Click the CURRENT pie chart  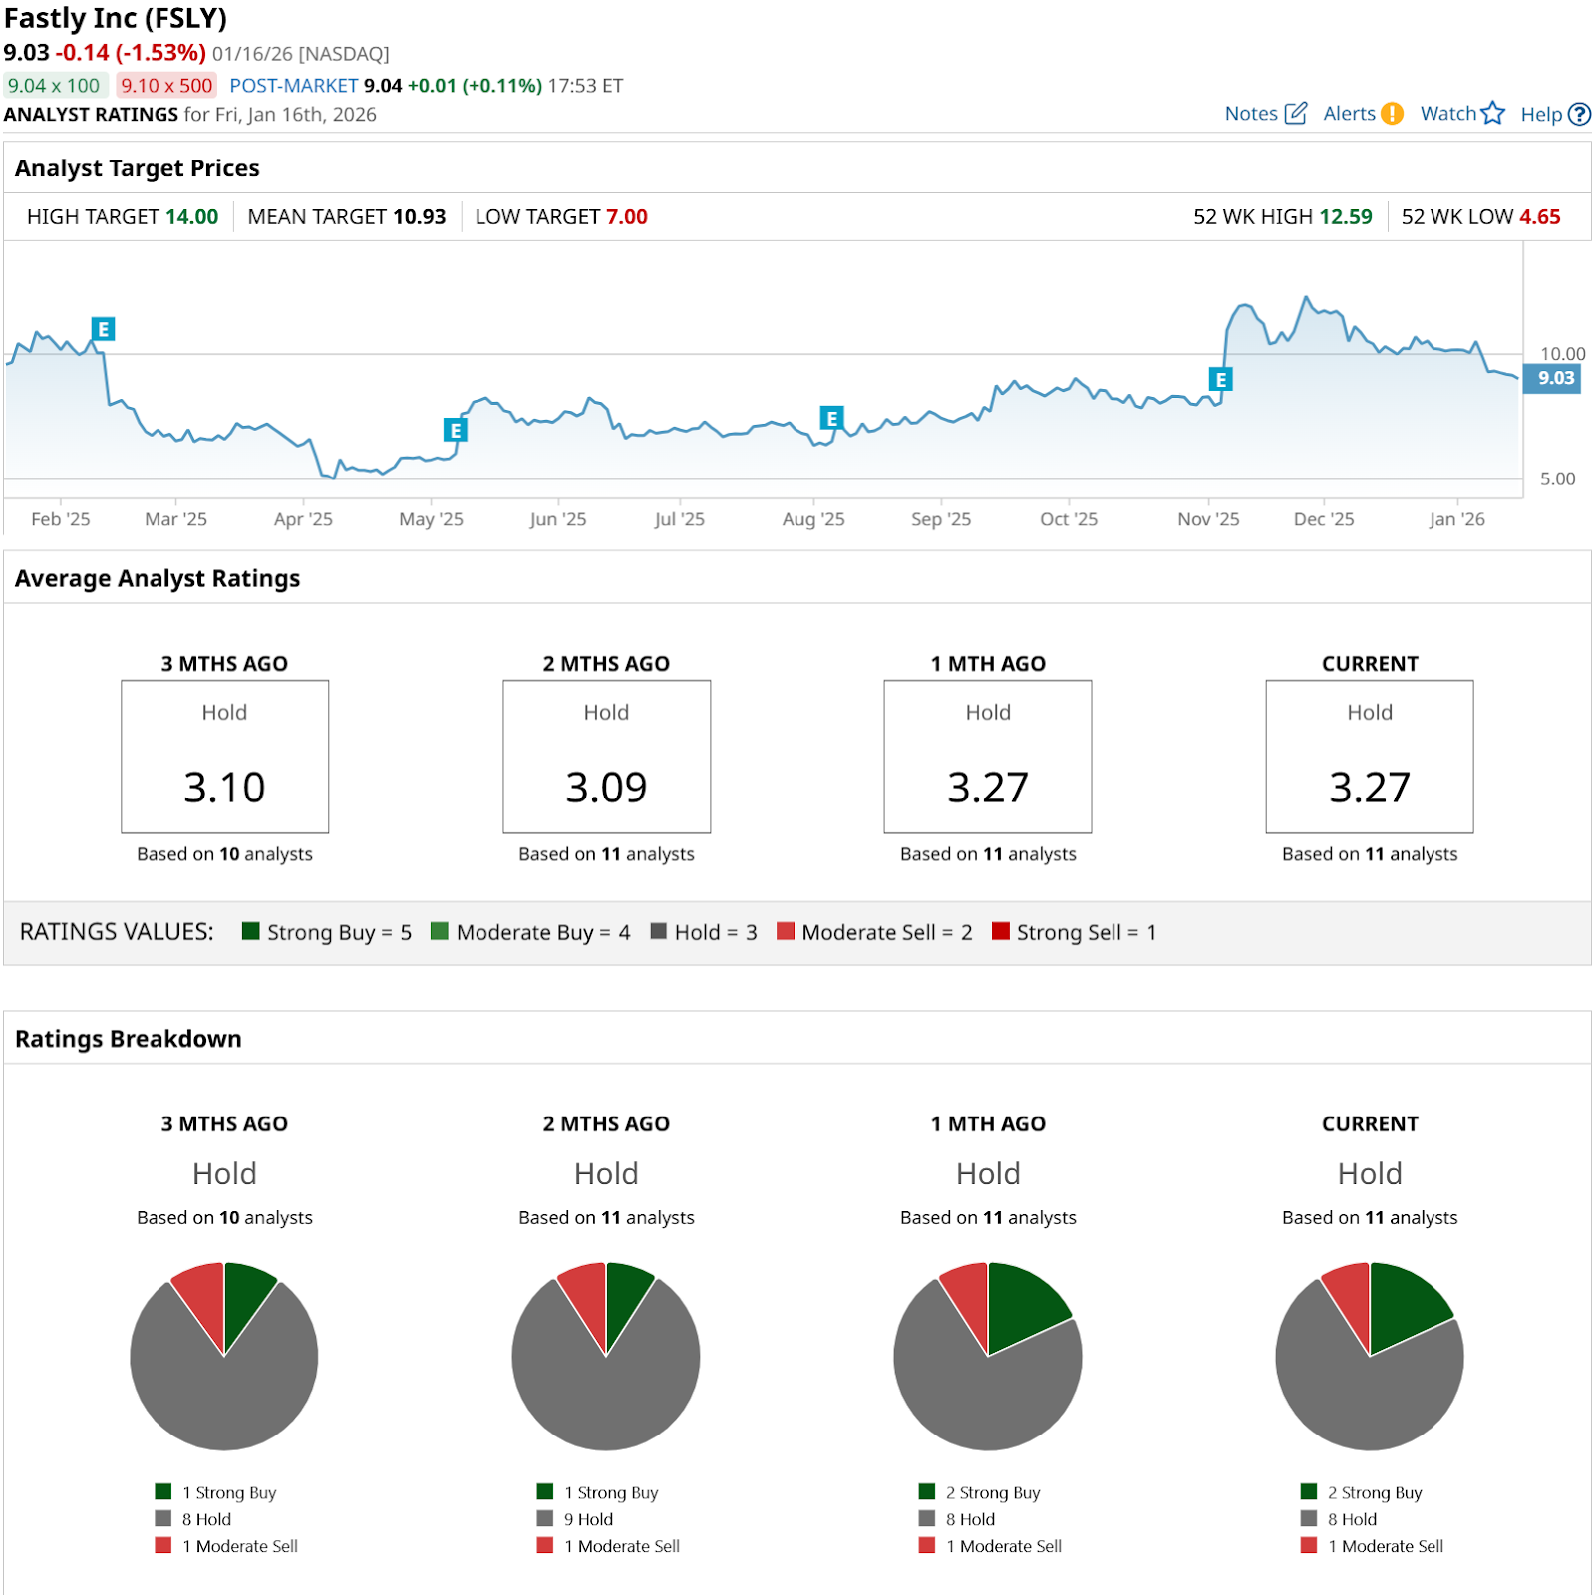[1370, 1356]
